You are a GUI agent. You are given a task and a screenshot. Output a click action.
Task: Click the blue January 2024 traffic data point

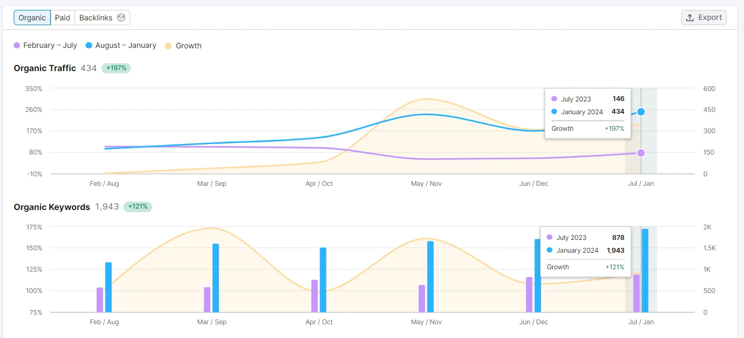point(641,112)
